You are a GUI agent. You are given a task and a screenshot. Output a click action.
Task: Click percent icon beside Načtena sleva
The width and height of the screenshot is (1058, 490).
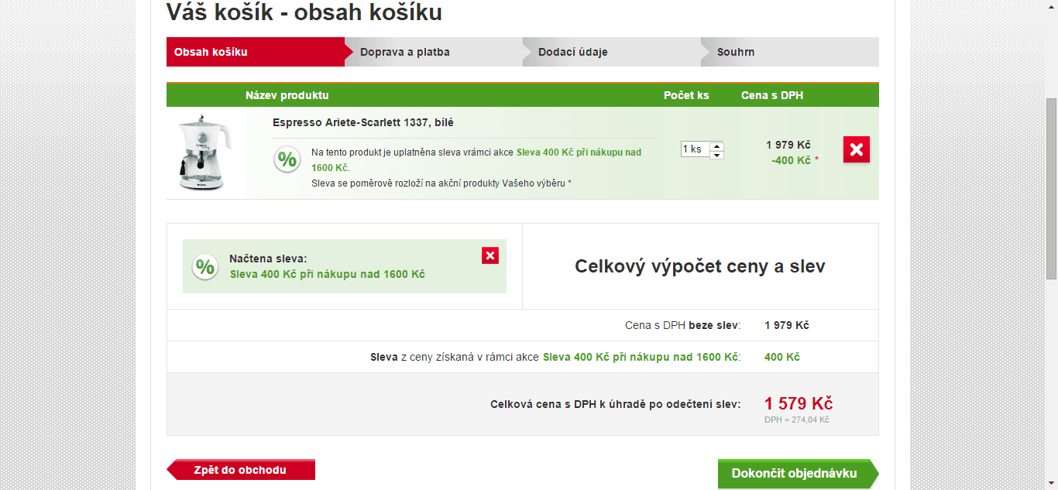(205, 267)
